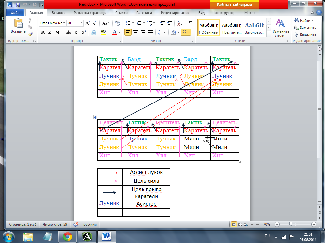The width and height of the screenshot is (325, 243).
Task: Click the Sort A-Z icon
Action: pyautogui.click(x=180, y=23)
